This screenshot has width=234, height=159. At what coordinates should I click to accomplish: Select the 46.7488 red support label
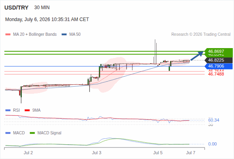(216, 74)
